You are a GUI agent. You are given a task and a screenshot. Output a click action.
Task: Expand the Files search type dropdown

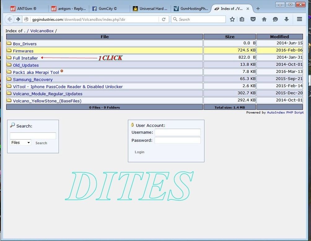[x=21, y=142]
